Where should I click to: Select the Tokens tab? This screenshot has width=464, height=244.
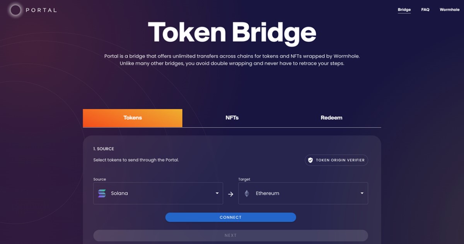click(133, 118)
